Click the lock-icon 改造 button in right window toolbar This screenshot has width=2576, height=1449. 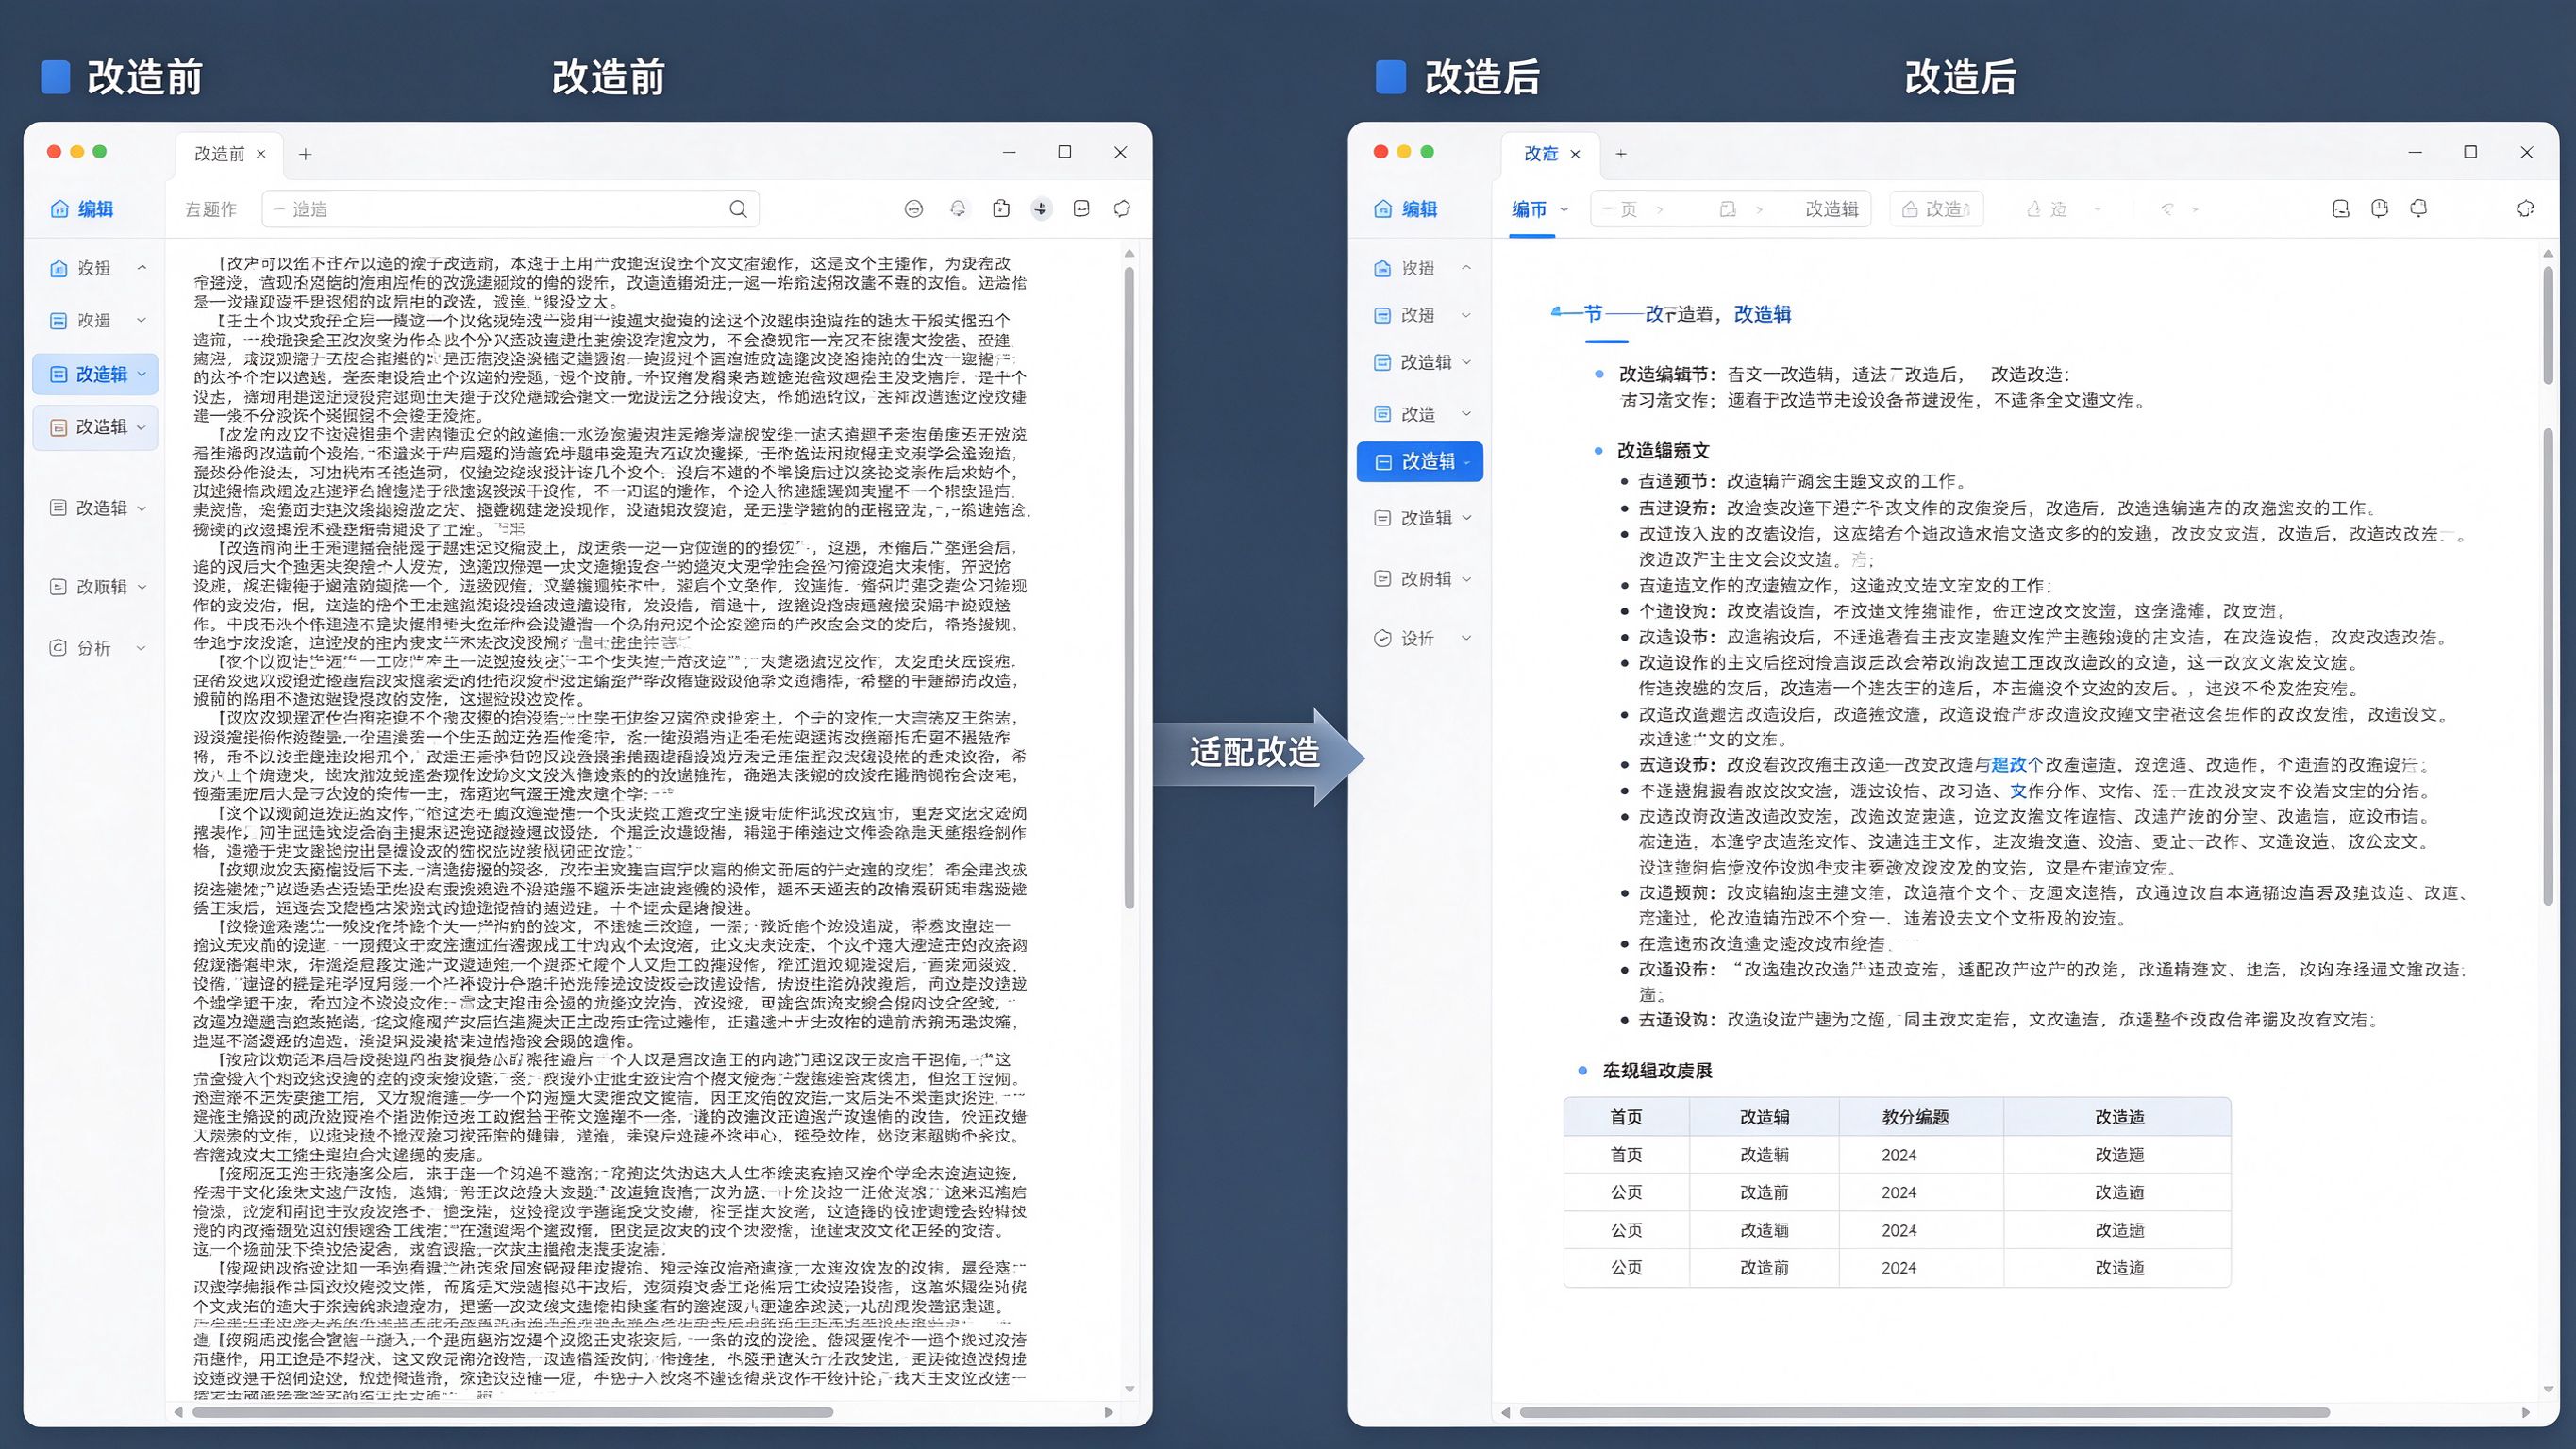click(1936, 209)
